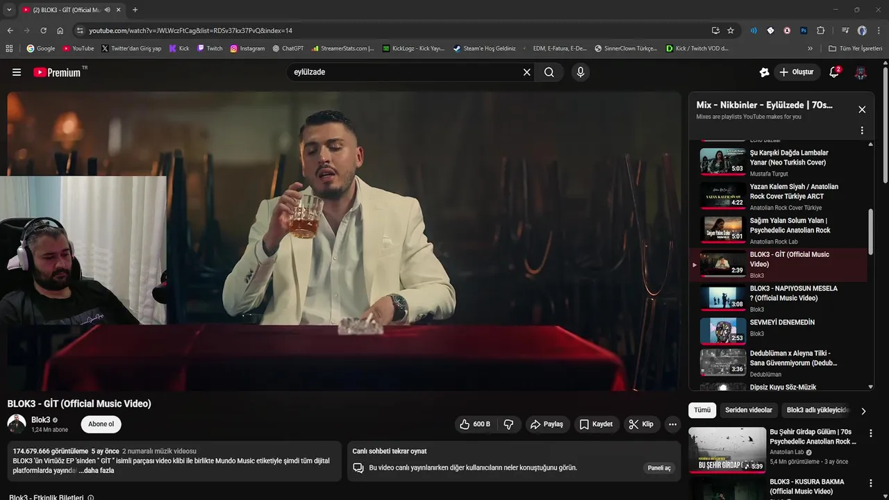889x500 pixels.
Task: Clear the search box text
Action: pyautogui.click(x=526, y=72)
